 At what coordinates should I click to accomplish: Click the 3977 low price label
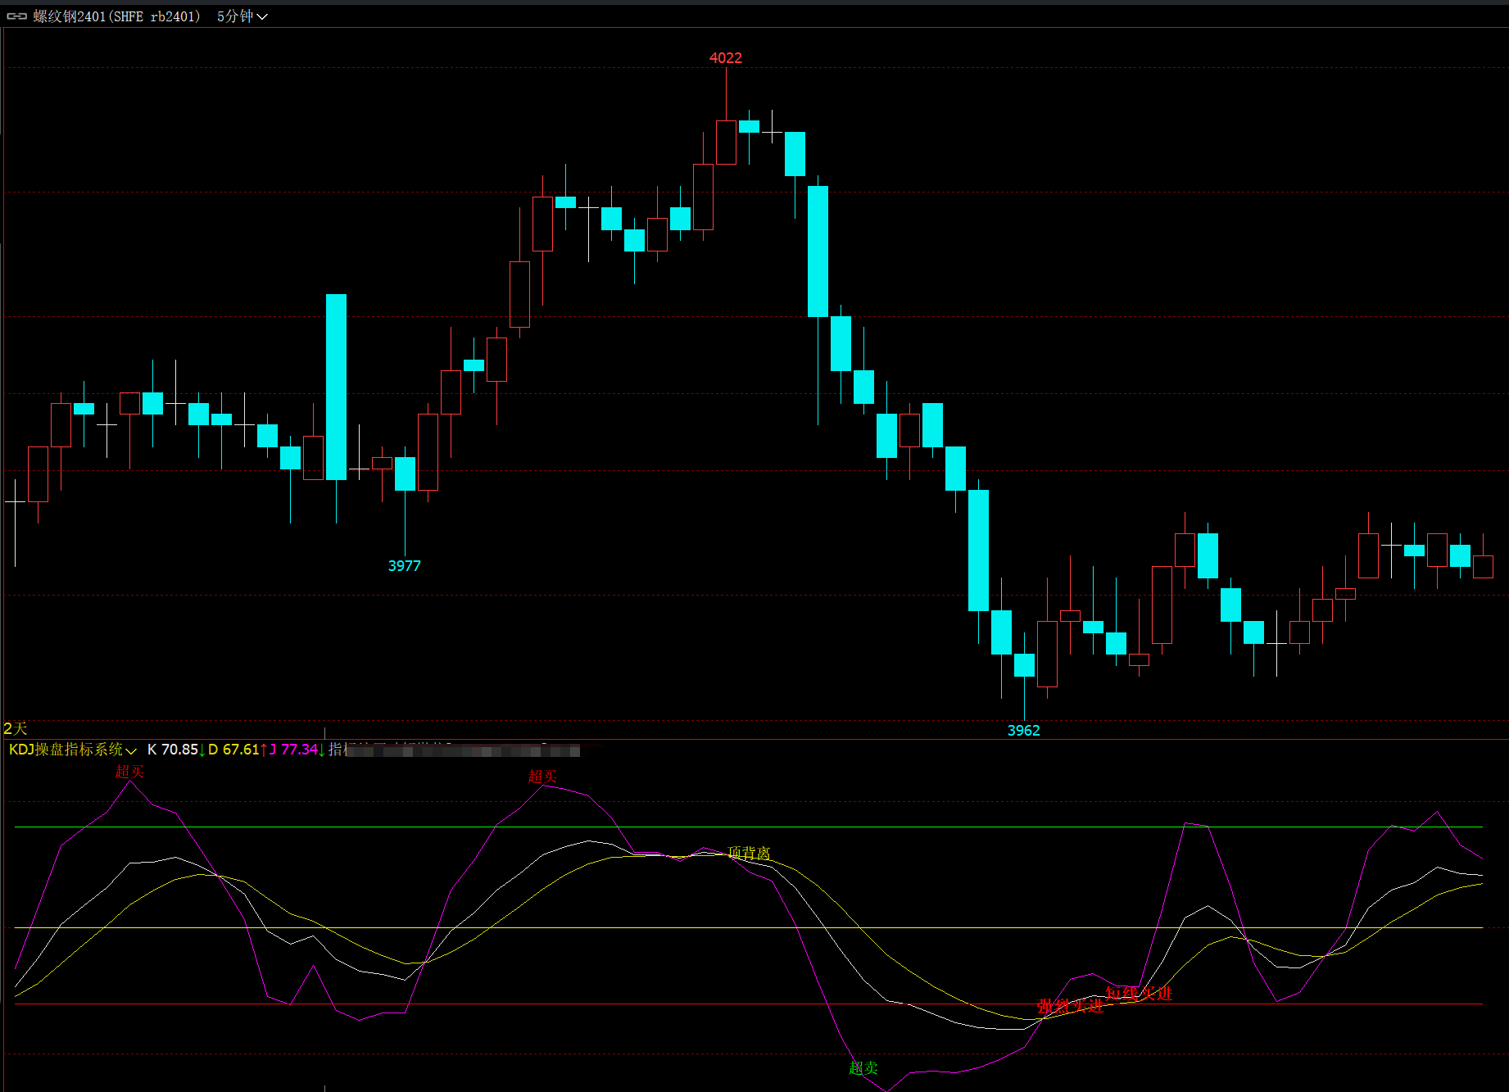click(404, 566)
